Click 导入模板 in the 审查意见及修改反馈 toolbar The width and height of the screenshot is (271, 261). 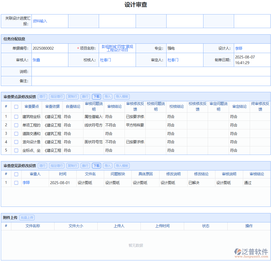coord(122,165)
